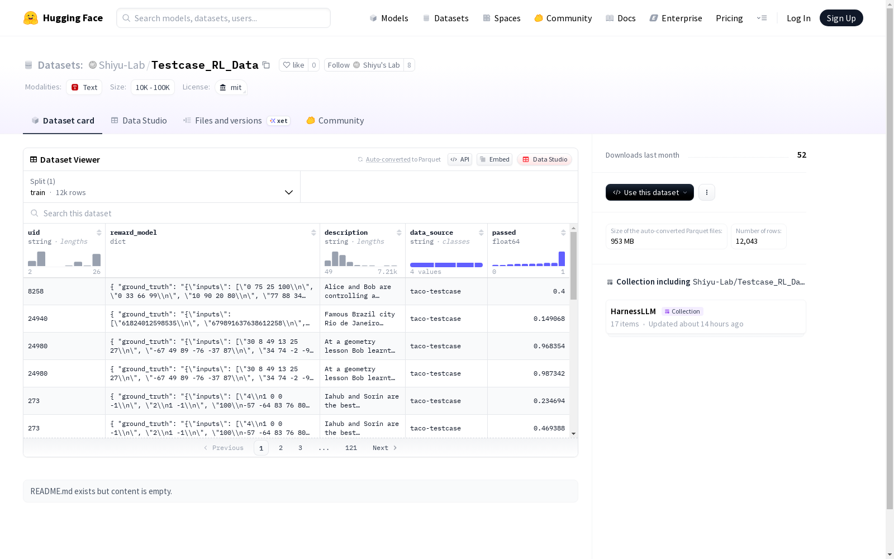Open Docs in top navigation
Image resolution: width=894 pixels, height=559 pixels.
point(621,18)
